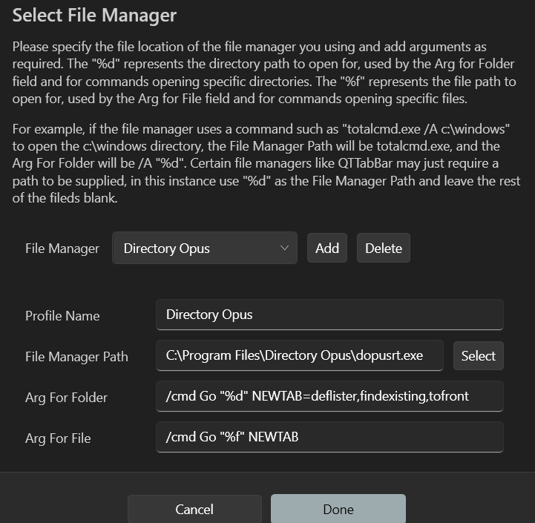The height and width of the screenshot is (523, 535).
Task: Click the Arg For File label
Action: coord(58,438)
